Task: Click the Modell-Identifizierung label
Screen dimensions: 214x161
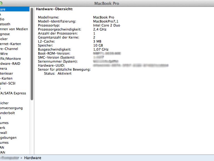Action: pos(57,21)
